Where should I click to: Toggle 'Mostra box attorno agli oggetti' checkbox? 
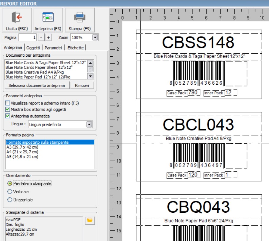[x=8, y=109]
